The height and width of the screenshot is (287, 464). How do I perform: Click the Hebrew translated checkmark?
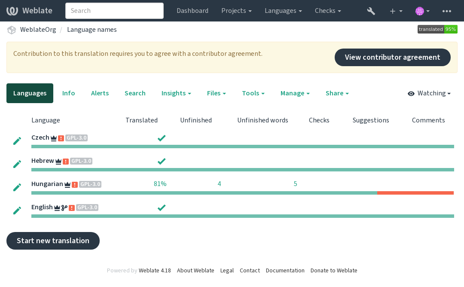[162, 161]
